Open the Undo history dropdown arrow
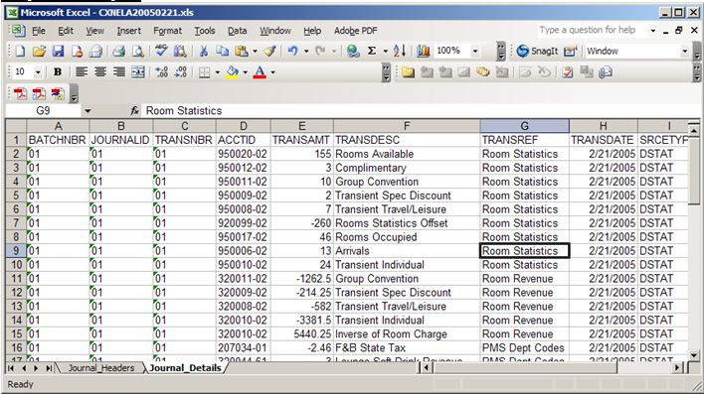This screenshot has width=704, height=394. tap(306, 51)
